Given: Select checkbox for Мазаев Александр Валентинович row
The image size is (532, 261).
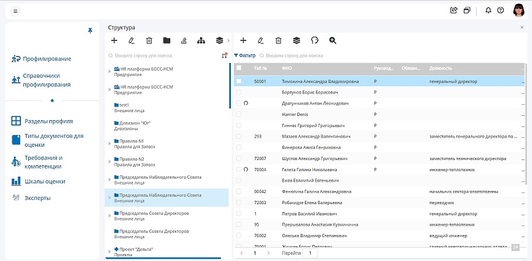Looking at the screenshot, I should pos(239,137).
